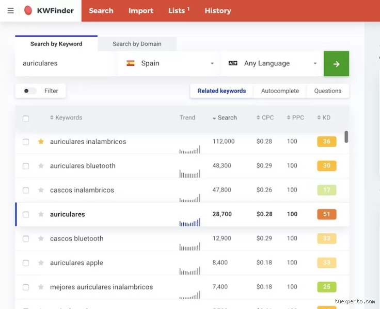
Task: Submit search with green arrow button
Action: click(337, 63)
